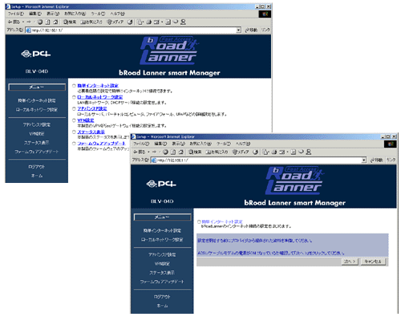Click Forward arrow in rear IE window toolbar
The image size is (401, 321).
tap(29, 22)
